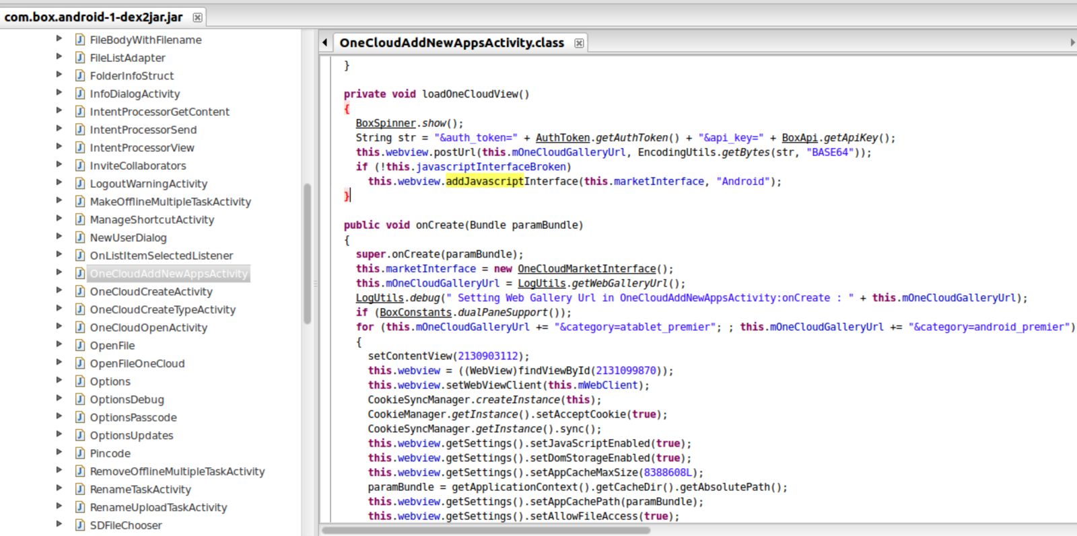1077x536 pixels.
Task: Open the BoxConstants class link
Action: coord(415,313)
